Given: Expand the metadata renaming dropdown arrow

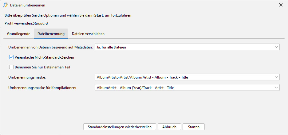Looking at the screenshot, I should point(276,47).
